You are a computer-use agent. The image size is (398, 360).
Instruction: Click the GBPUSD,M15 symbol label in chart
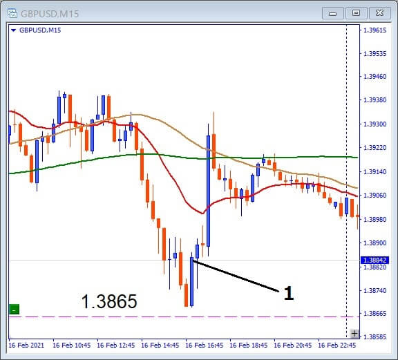[x=40, y=30]
